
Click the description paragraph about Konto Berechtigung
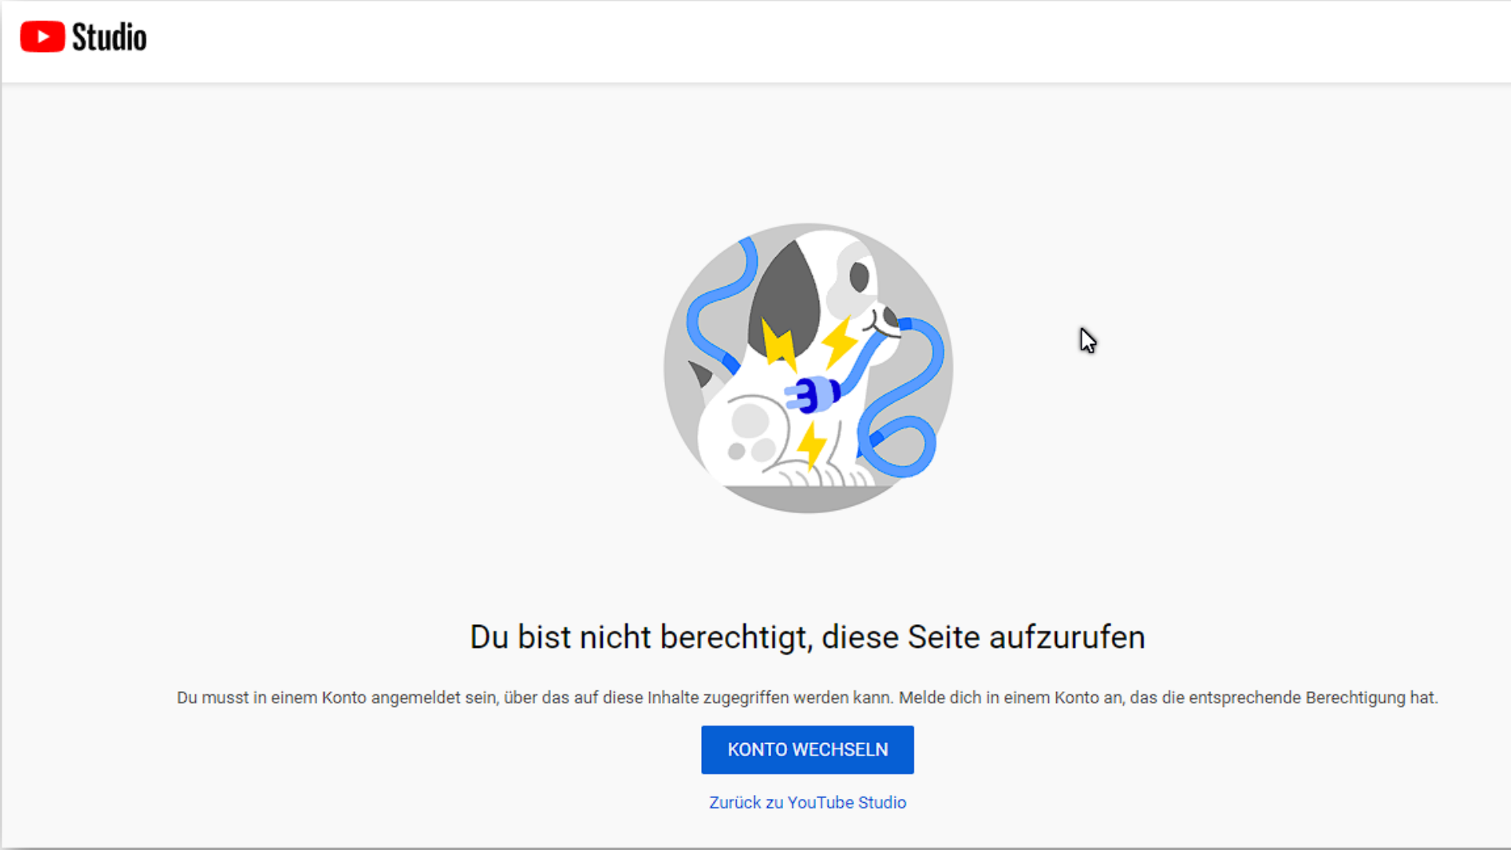click(x=807, y=697)
